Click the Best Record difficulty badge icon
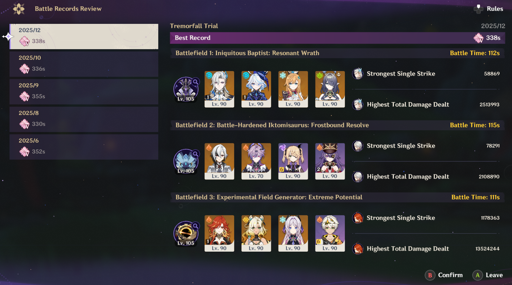The image size is (512, 285). [x=479, y=38]
